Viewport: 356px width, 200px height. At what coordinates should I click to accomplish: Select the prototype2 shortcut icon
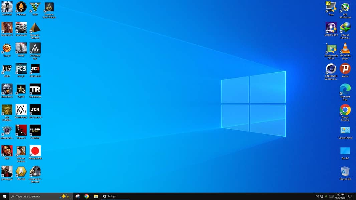click(7, 171)
